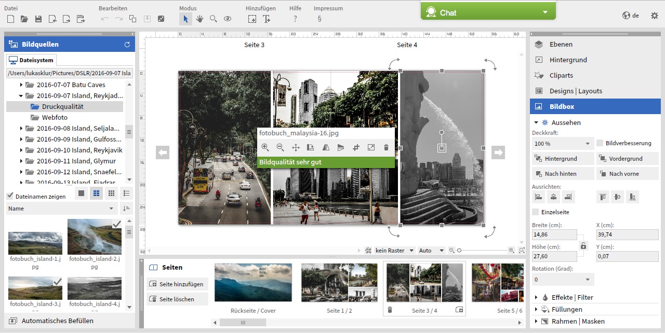Click the crop icon in image toolbar
This screenshot has height=333, width=665.
click(x=356, y=148)
